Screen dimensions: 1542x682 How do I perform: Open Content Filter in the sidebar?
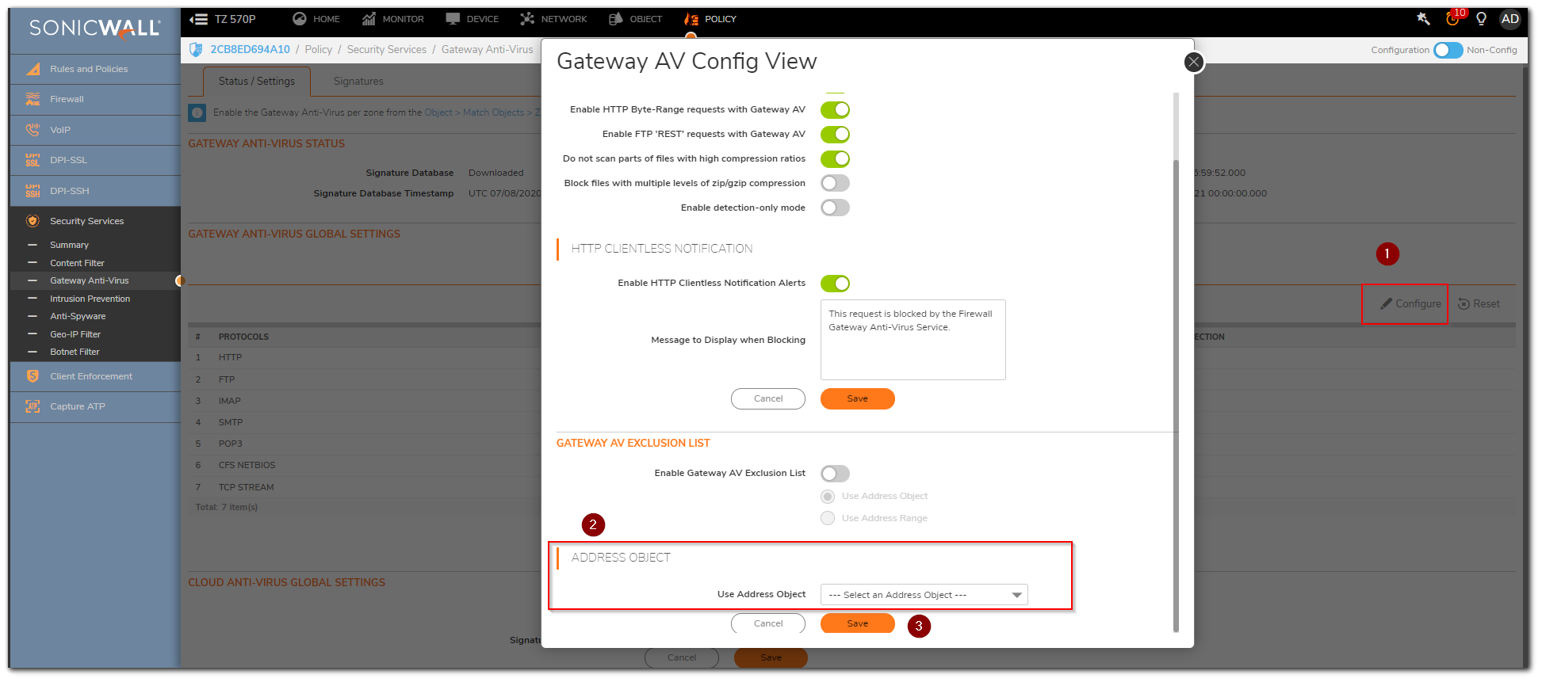(77, 263)
